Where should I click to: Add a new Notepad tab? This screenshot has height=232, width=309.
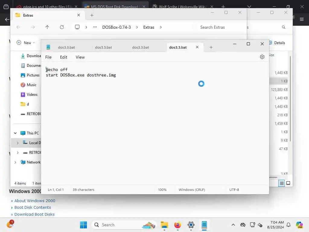(211, 47)
